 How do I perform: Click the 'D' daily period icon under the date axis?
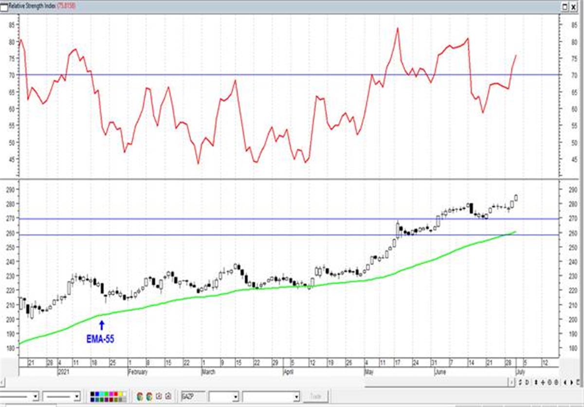coord(527,382)
